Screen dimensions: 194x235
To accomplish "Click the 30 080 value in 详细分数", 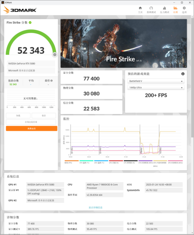I will [105, 223].
